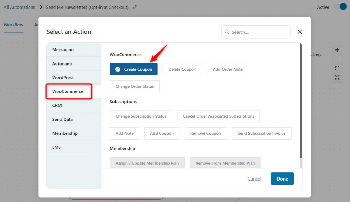The height and width of the screenshot is (202, 350).
Task: Click the collapse fullscreen canvas icon
Action: (x=337, y=77)
